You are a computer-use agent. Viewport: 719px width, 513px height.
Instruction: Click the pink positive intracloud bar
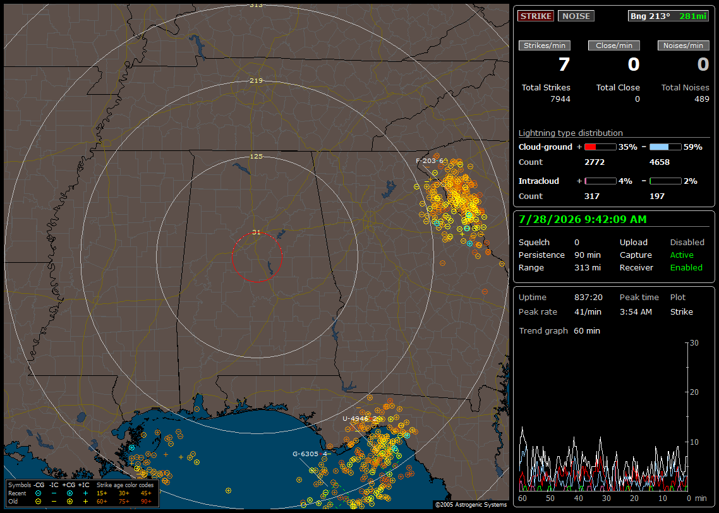600,181
